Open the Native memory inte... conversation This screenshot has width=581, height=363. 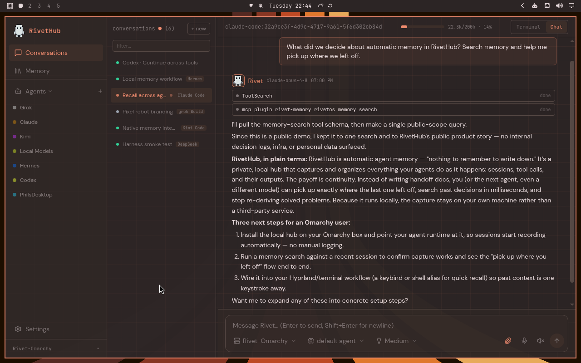click(161, 128)
